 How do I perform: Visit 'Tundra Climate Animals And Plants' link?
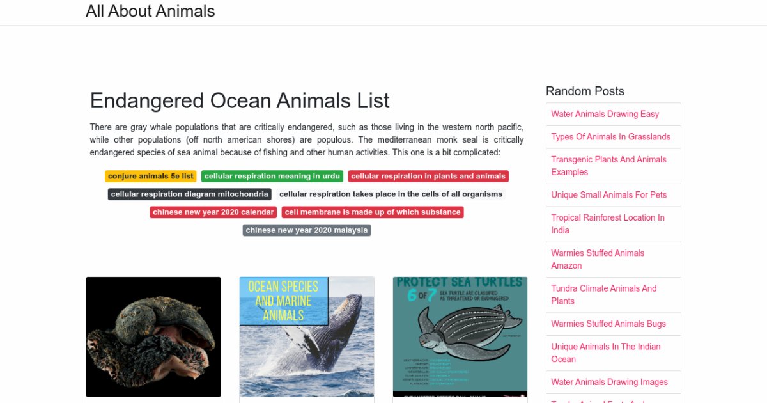[x=603, y=295]
